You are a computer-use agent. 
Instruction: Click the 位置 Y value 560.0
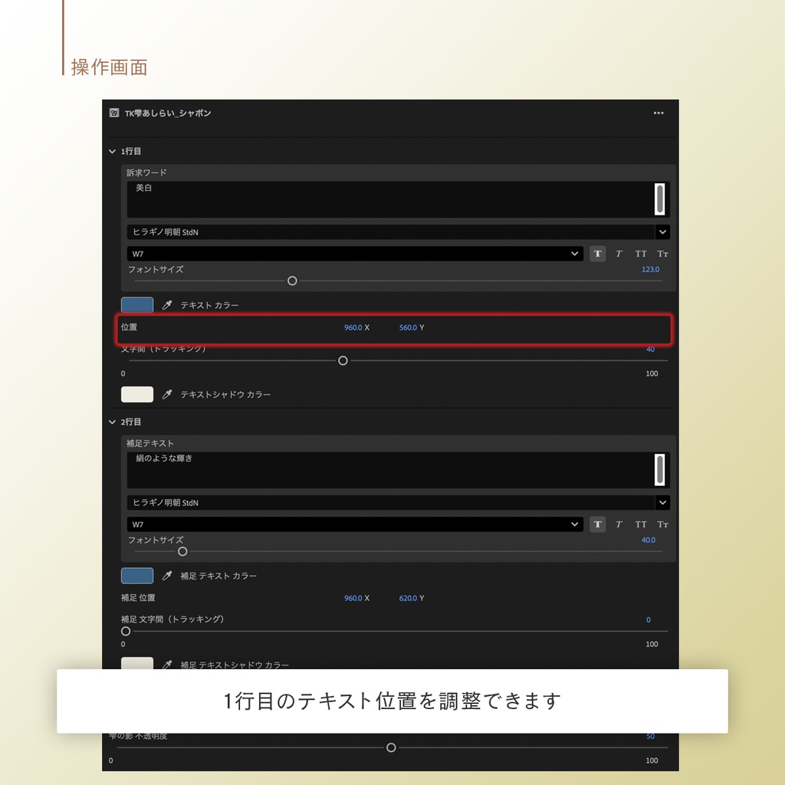click(x=408, y=327)
